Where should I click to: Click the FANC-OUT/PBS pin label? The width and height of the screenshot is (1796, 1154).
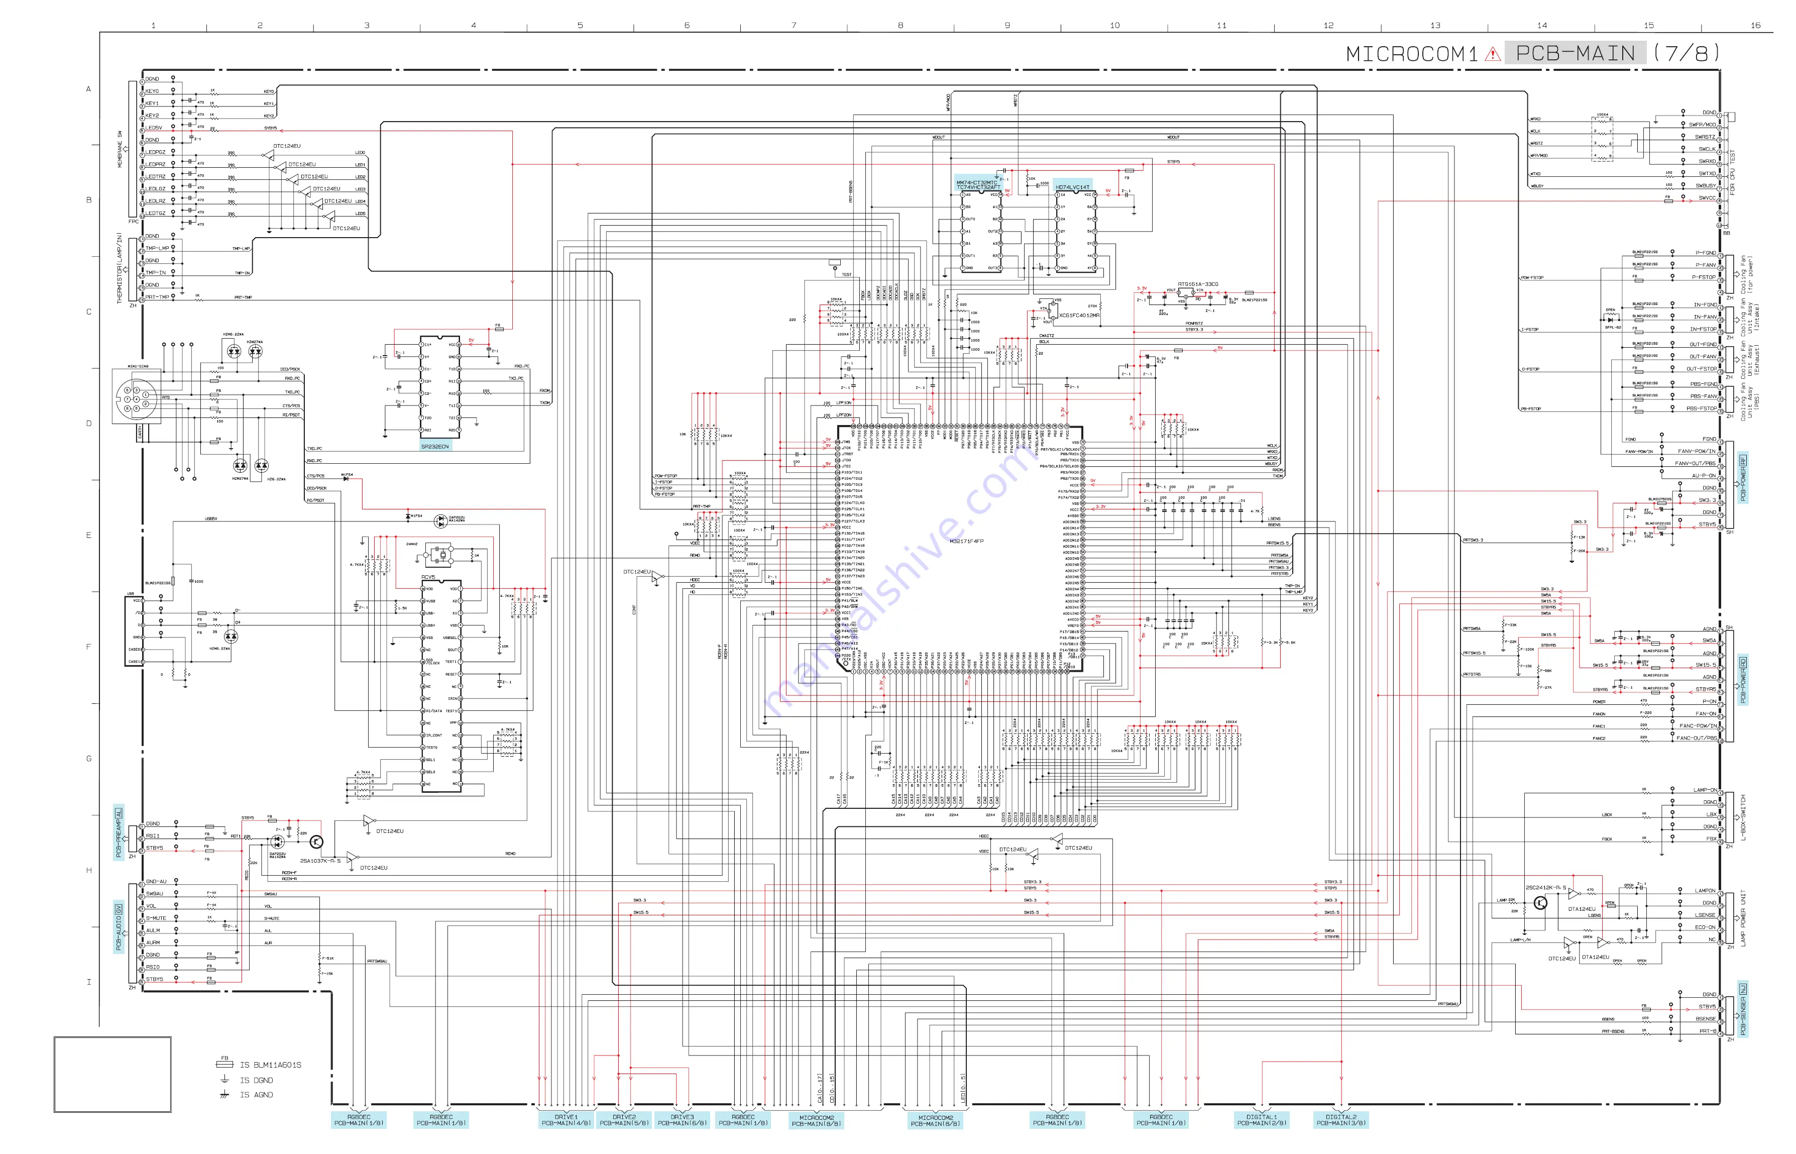tap(1697, 738)
